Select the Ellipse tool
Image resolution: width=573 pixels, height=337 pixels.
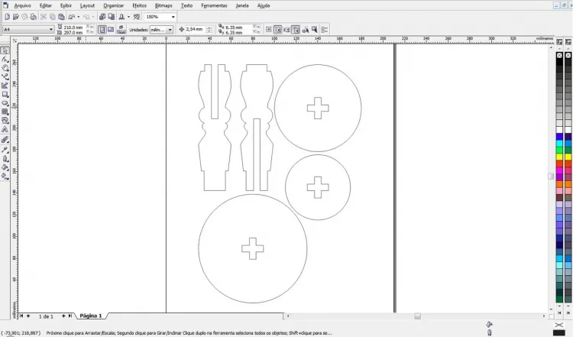[5, 103]
